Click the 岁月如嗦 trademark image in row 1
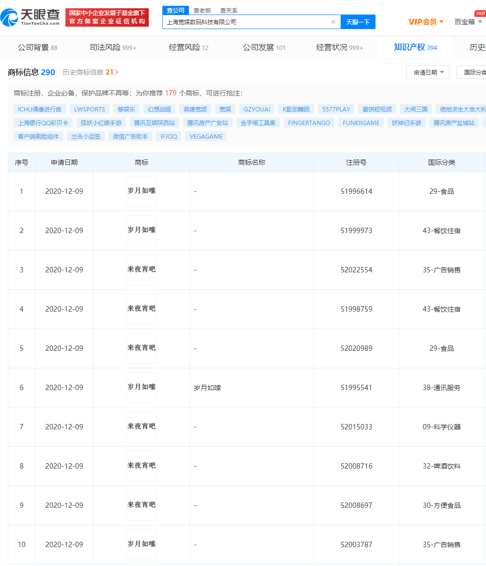The height and width of the screenshot is (566, 486). 141,191
